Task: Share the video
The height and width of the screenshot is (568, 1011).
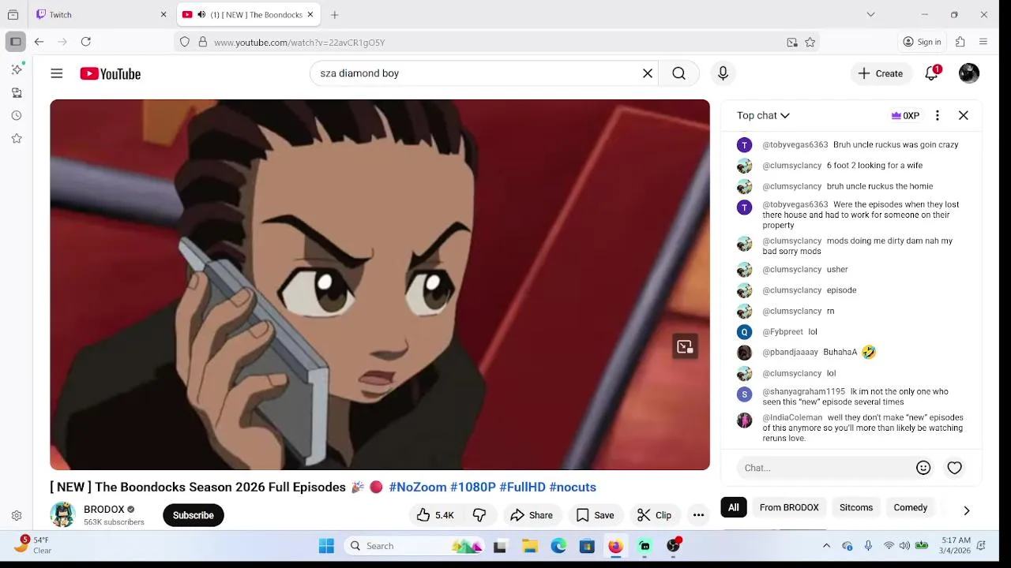Action: [x=532, y=515]
